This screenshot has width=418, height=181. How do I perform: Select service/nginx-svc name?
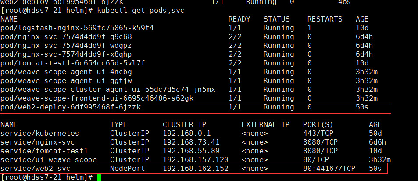point(37,142)
